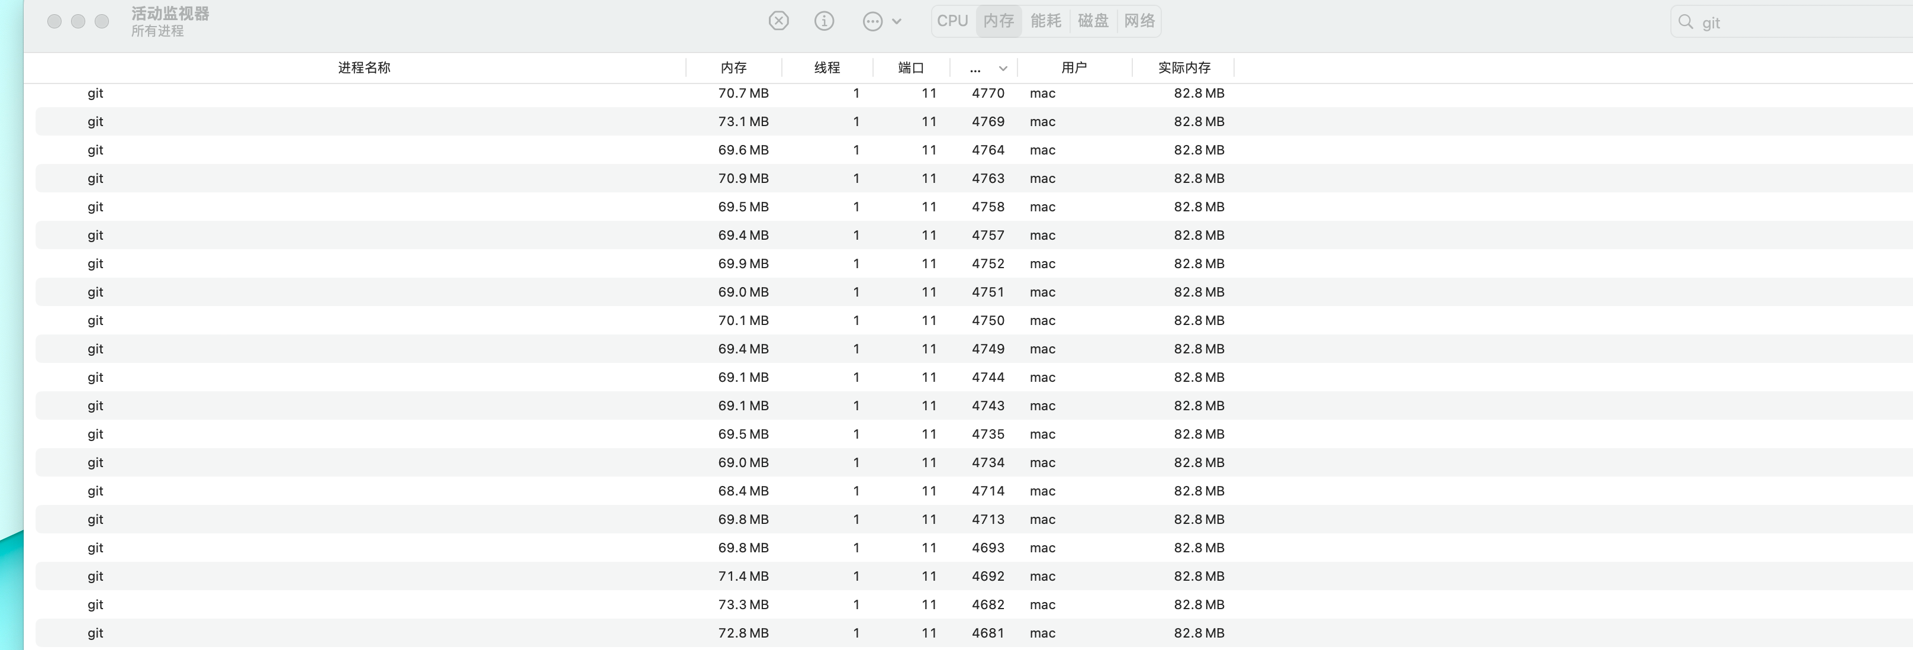Select git process with PID 4734
Image resolution: width=1913 pixels, height=650 pixels.
click(x=974, y=462)
